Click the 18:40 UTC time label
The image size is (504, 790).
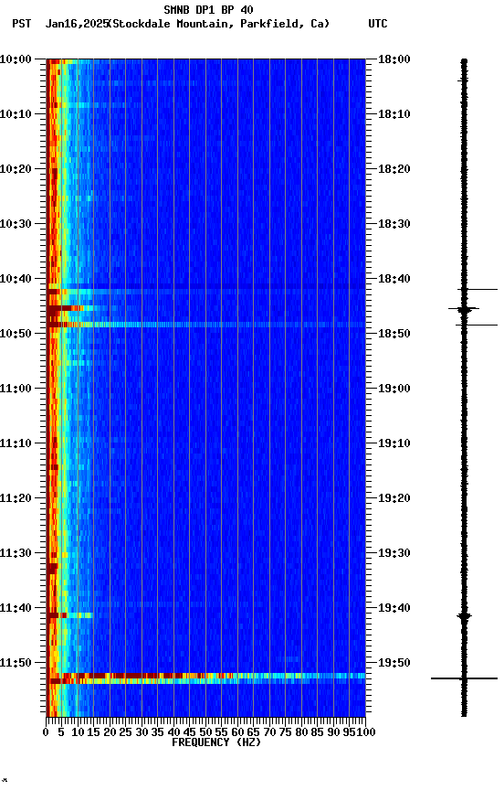point(394,279)
